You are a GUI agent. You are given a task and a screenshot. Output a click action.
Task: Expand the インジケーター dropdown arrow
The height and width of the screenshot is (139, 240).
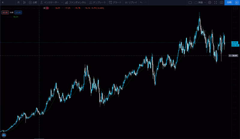point(62,2)
